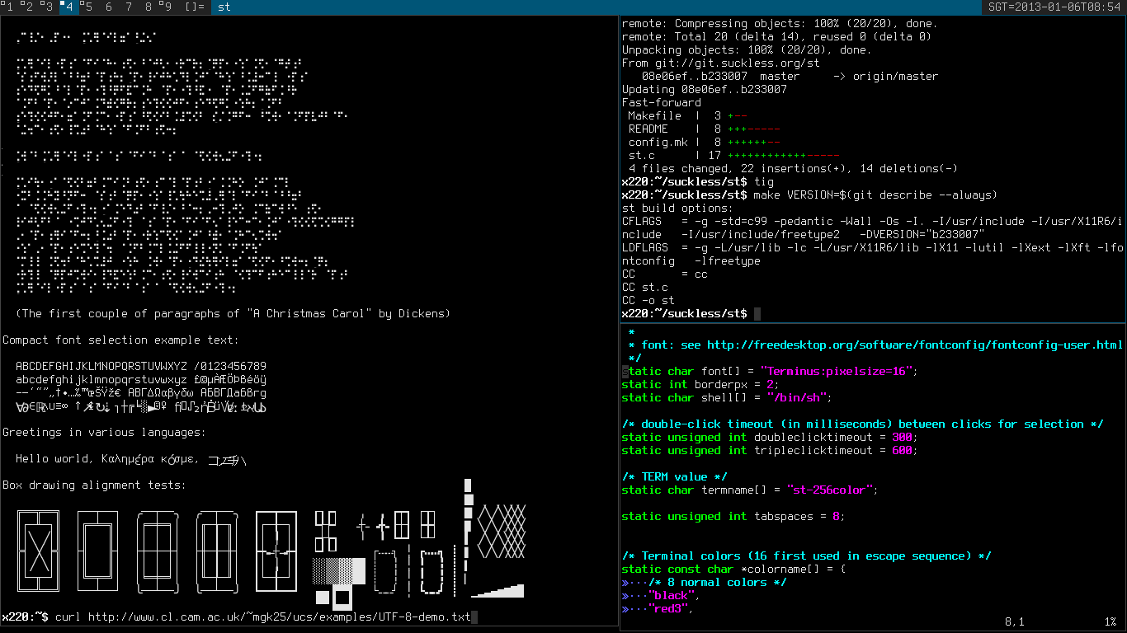
Task: Click the active workspace tag 4
Action: tap(68, 7)
